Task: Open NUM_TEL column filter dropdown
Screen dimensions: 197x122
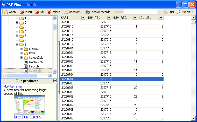Action: 109,18
